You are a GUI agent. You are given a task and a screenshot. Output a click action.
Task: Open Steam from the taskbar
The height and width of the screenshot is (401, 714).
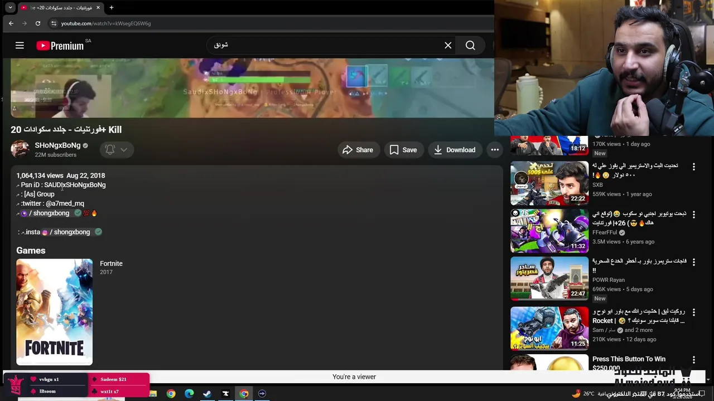click(x=207, y=394)
